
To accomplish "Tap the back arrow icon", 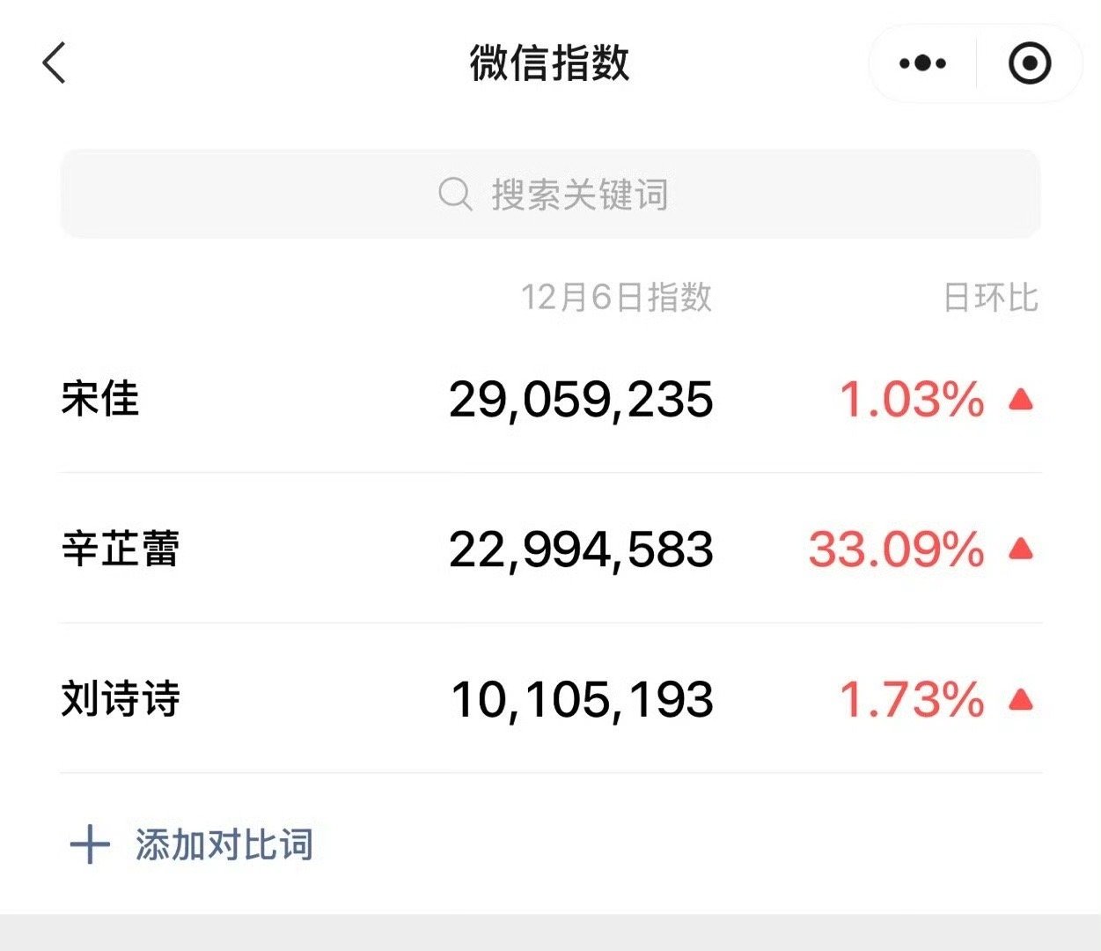I will pyautogui.click(x=55, y=63).
